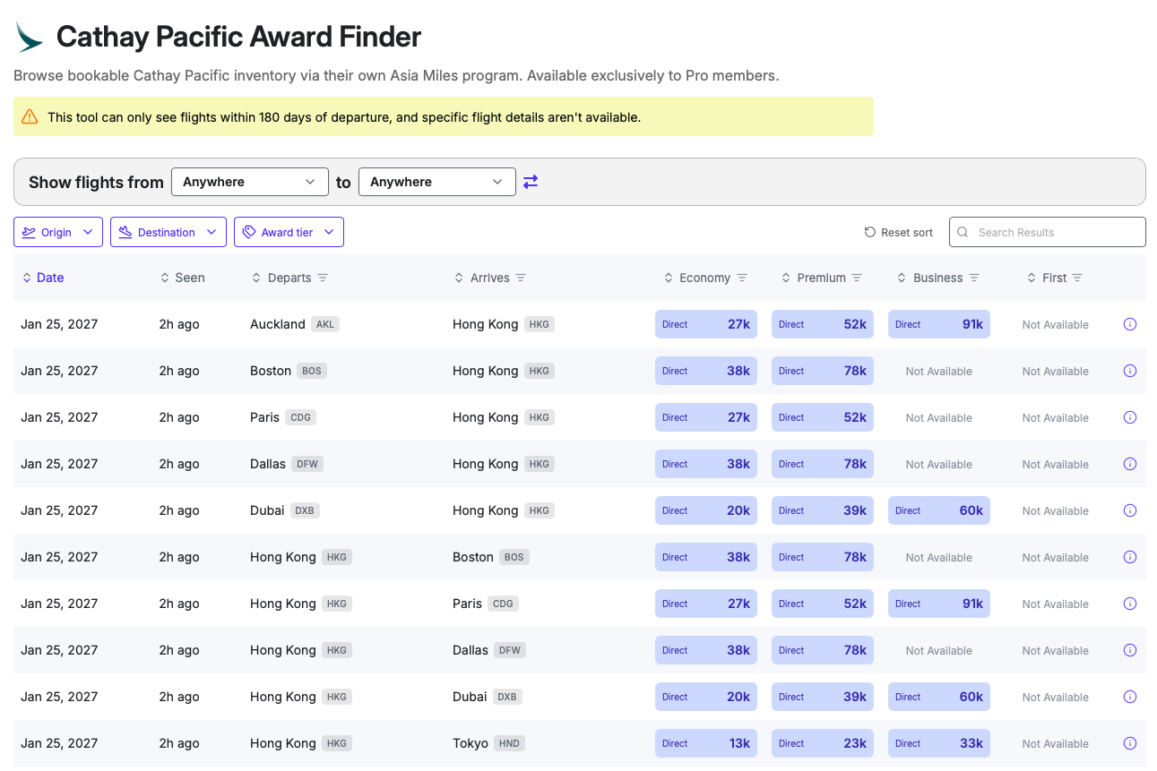Click filter icon on Economy column
This screenshot has height=771, width=1157.
742,278
